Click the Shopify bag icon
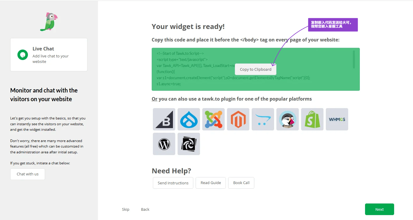The image size is (413, 220). [x=312, y=119]
